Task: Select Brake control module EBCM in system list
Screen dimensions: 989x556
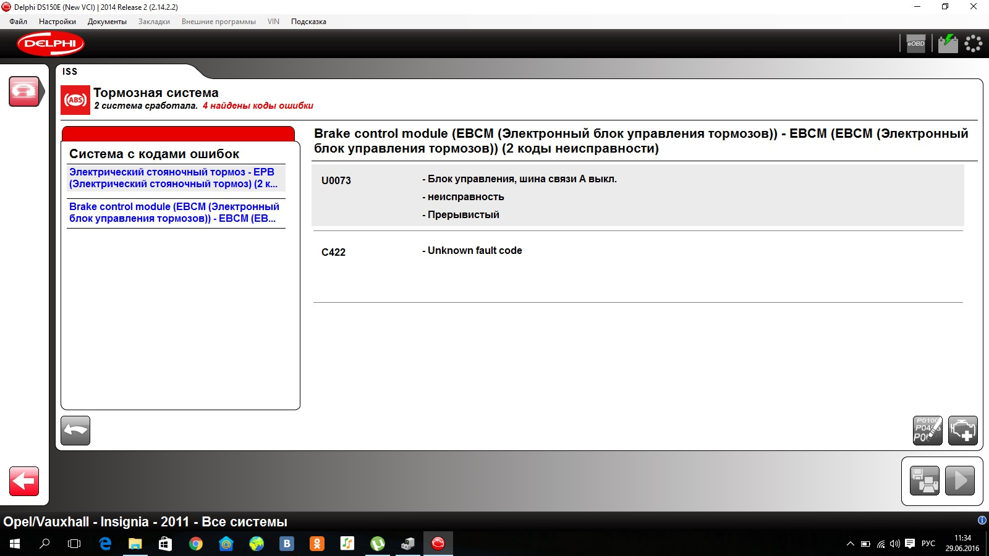Action: (176, 213)
